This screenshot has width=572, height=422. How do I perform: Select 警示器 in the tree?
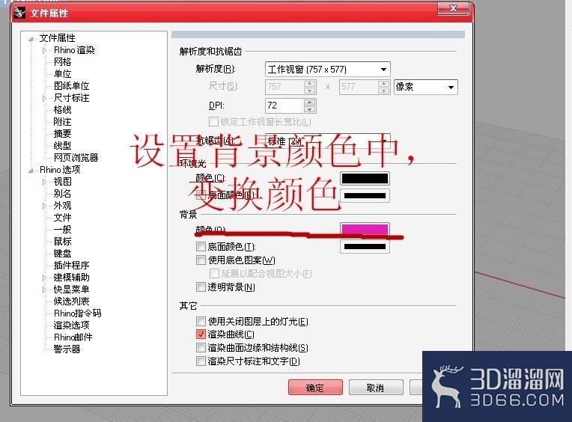(x=67, y=349)
